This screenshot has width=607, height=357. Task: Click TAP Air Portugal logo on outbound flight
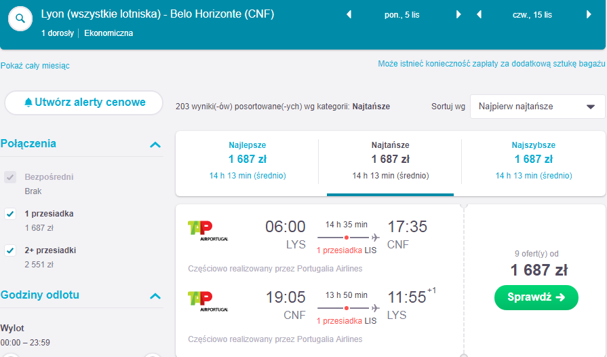point(208,231)
